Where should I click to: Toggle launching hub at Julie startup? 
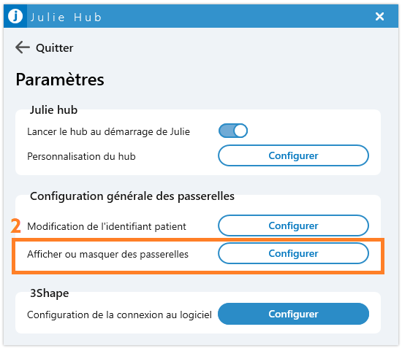[x=232, y=131]
